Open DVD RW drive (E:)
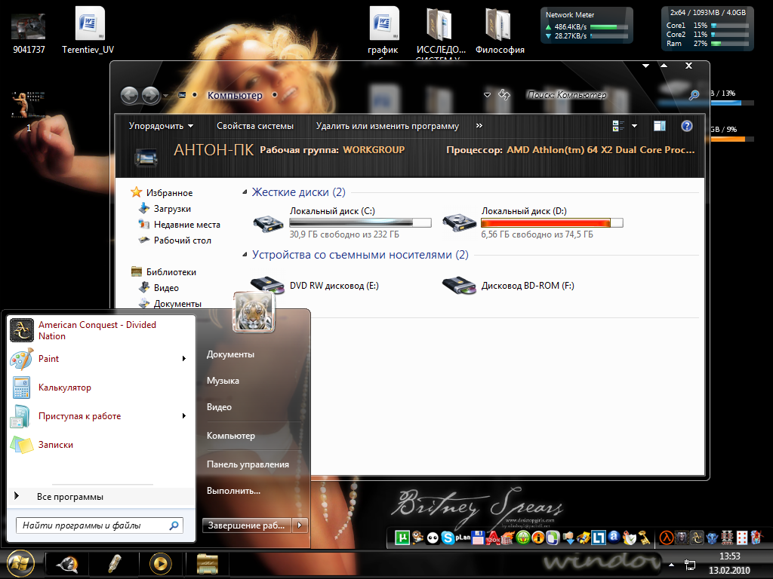The image size is (773, 579). (316, 285)
